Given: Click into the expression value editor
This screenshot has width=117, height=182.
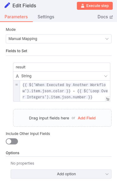Looking at the screenshot, I should (65, 91).
